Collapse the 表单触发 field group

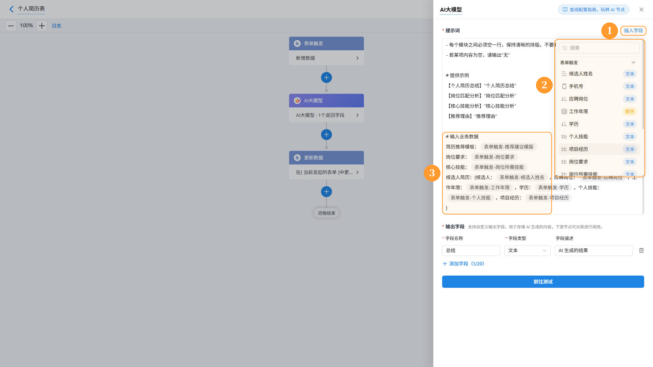[633, 63]
